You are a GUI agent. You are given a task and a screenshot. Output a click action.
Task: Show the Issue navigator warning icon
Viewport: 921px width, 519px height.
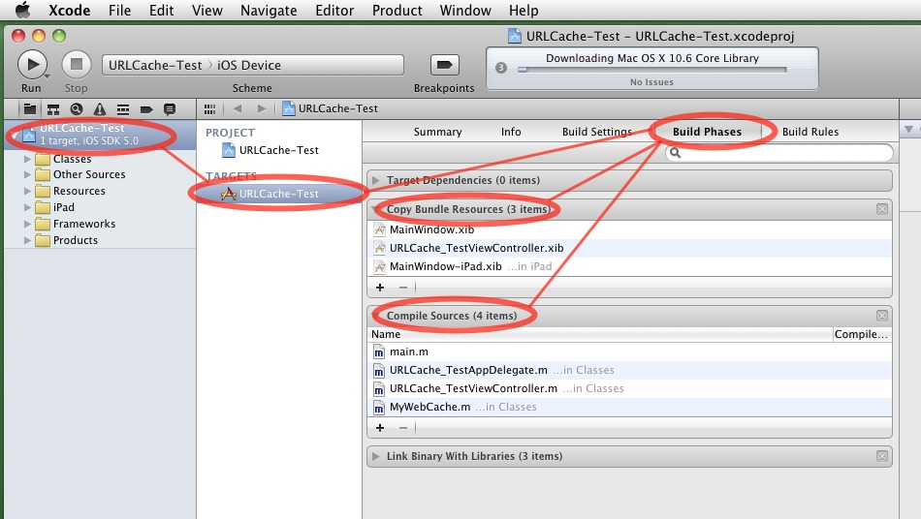100,109
